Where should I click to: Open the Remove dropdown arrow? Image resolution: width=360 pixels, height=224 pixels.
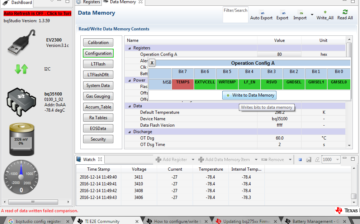(290, 160)
